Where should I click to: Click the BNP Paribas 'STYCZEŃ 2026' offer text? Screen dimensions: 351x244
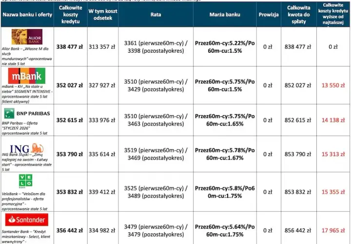pos(25,128)
